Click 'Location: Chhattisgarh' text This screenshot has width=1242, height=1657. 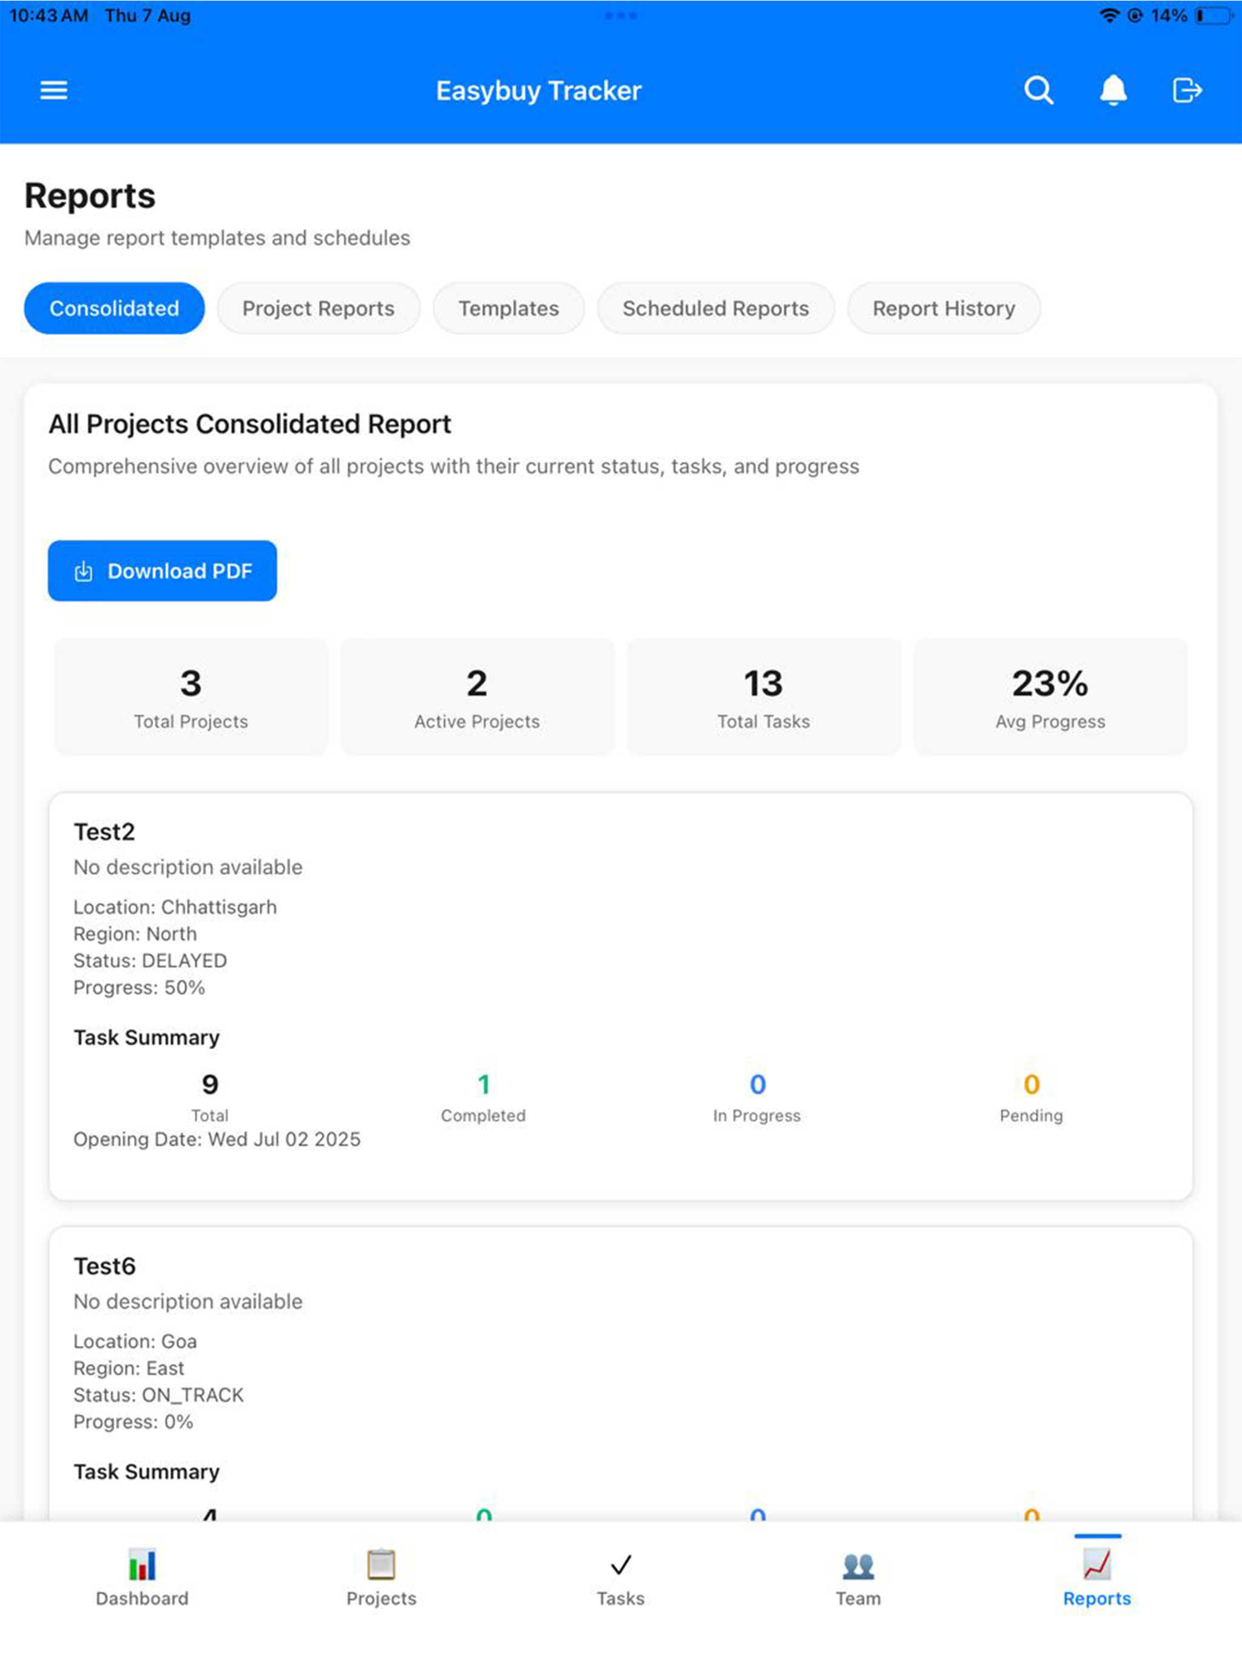click(175, 907)
